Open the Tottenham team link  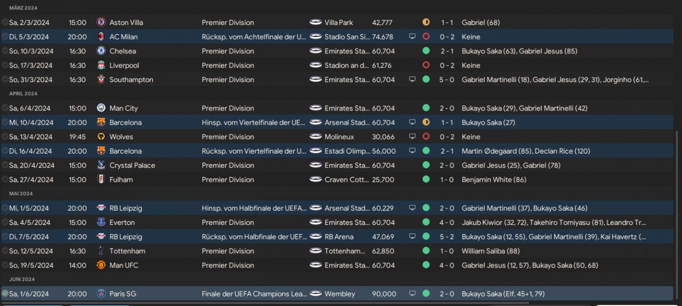click(x=127, y=251)
